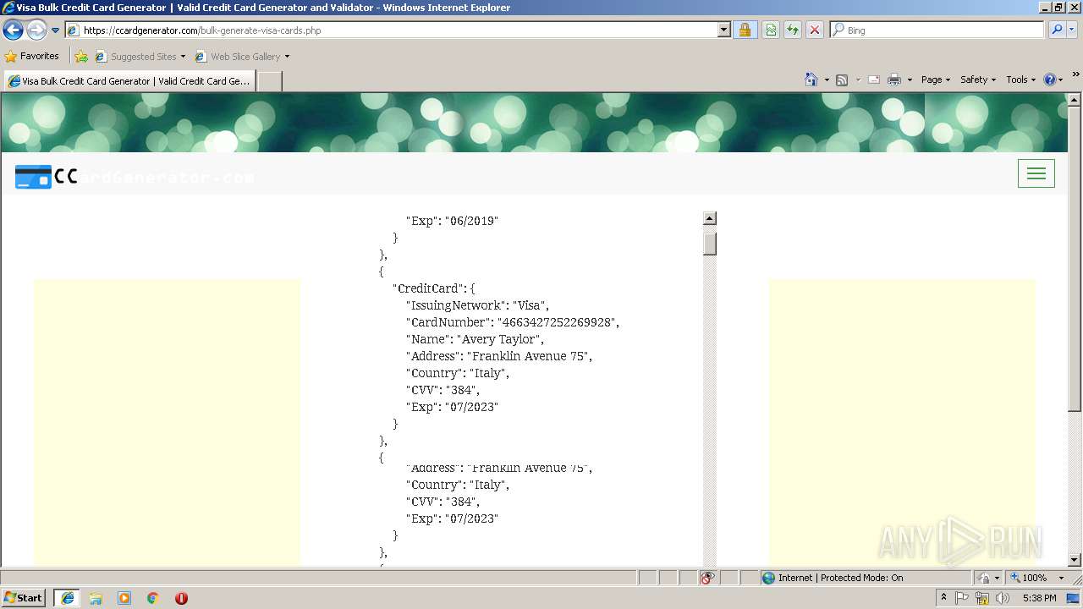Click the Internet Explorer taskbar icon
Image resolution: width=1083 pixels, height=609 pixels.
click(67, 598)
